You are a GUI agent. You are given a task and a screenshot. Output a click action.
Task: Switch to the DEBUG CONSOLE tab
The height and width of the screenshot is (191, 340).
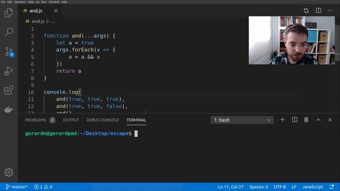click(103, 120)
